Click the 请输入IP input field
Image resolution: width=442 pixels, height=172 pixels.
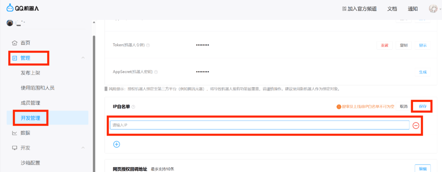259,125
